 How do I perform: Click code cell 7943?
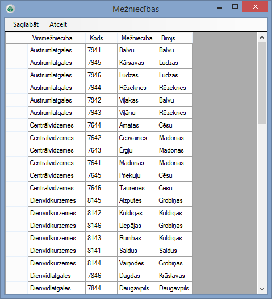pos(101,113)
